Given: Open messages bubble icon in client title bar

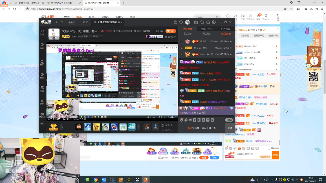Looking at the screenshot, I should [x=208, y=22].
